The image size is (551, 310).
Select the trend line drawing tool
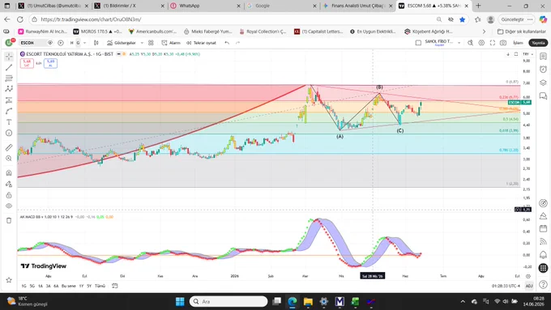pos(9,67)
